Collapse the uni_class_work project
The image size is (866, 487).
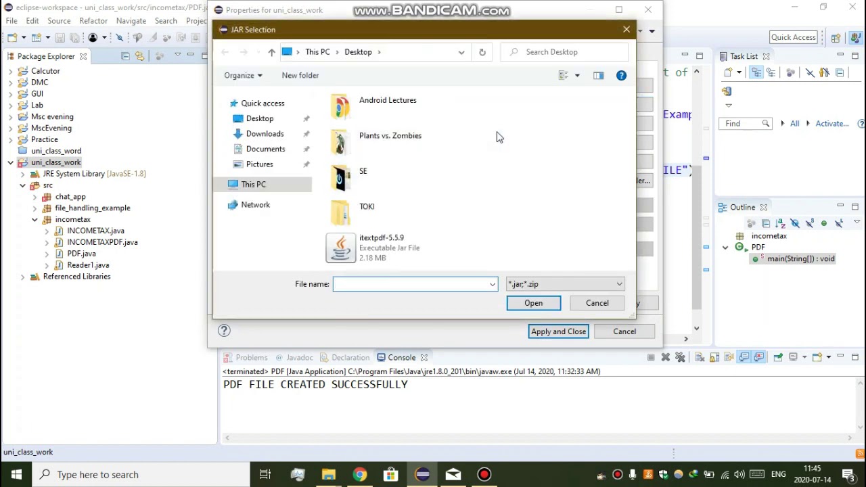[11, 162]
